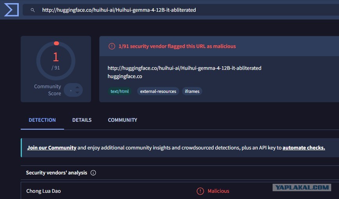The width and height of the screenshot is (339, 199).
Task: Open the Join our Community link
Action: point(52,147)
